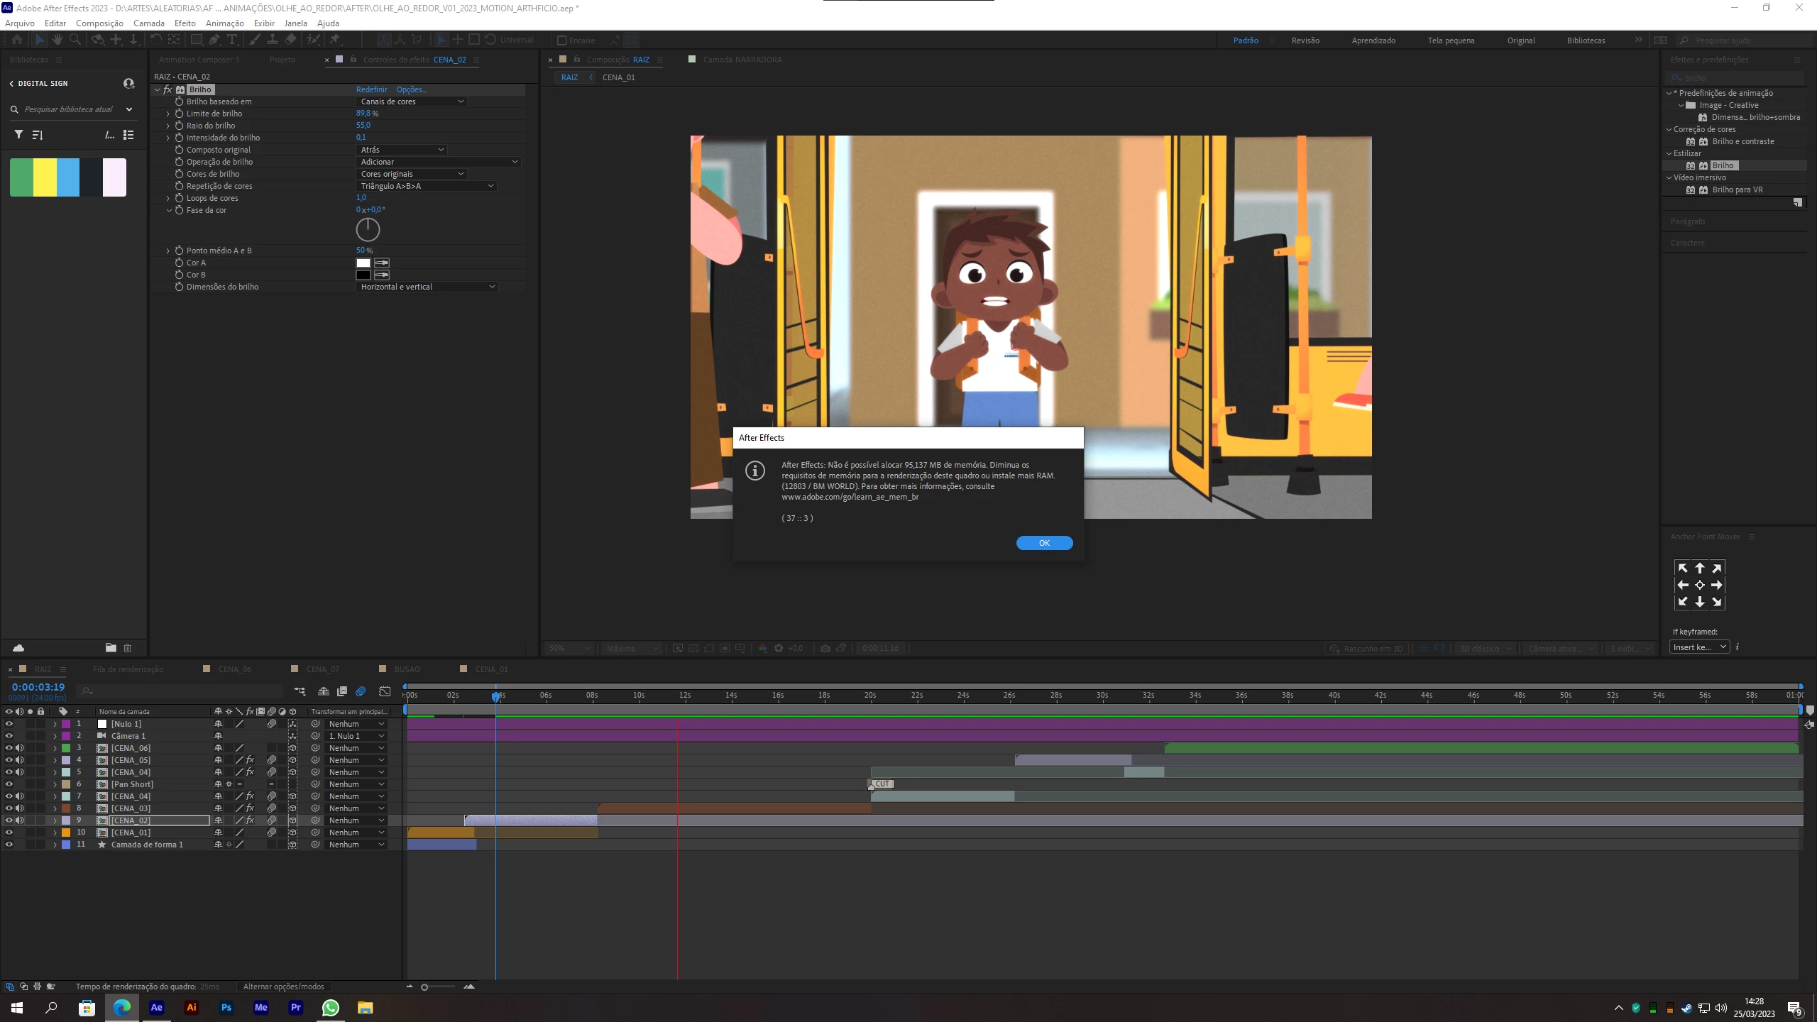Switch to the CENA_07 timeline tab

[322, 669]
